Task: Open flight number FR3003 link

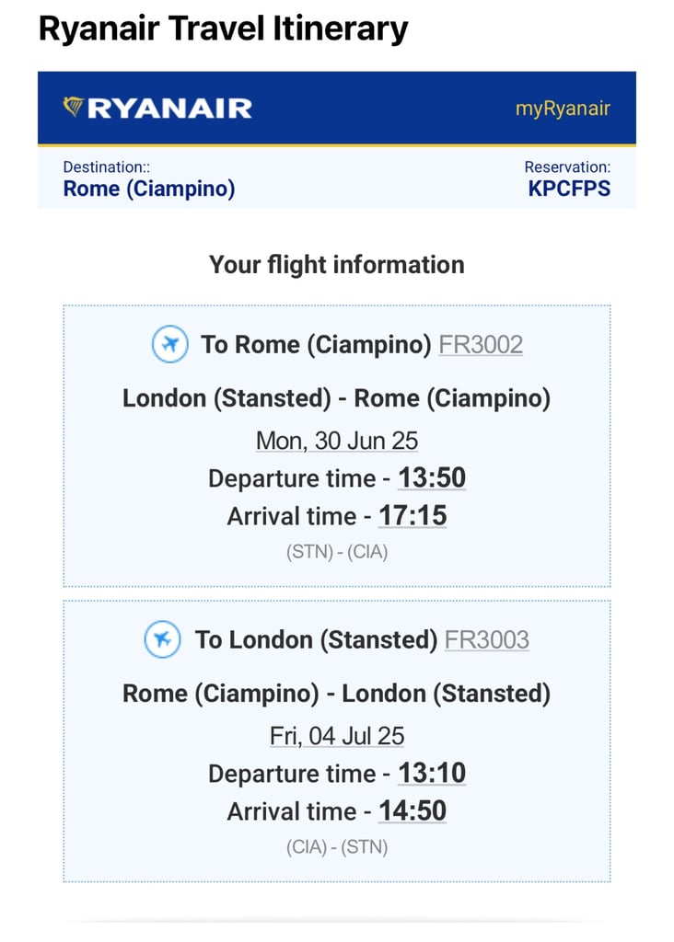Action: (486, 640)
